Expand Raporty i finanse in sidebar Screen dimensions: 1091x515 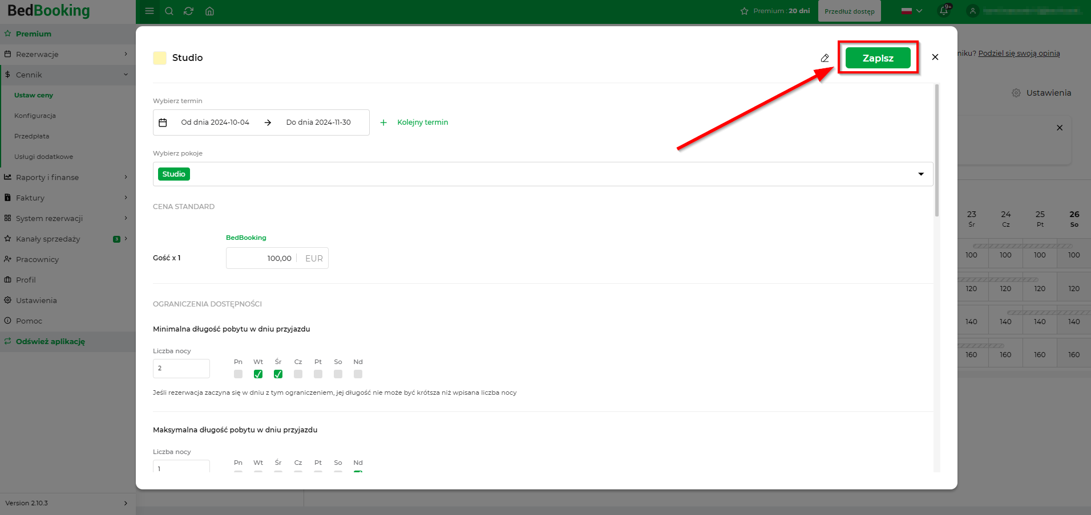click(x=68, y=177)
